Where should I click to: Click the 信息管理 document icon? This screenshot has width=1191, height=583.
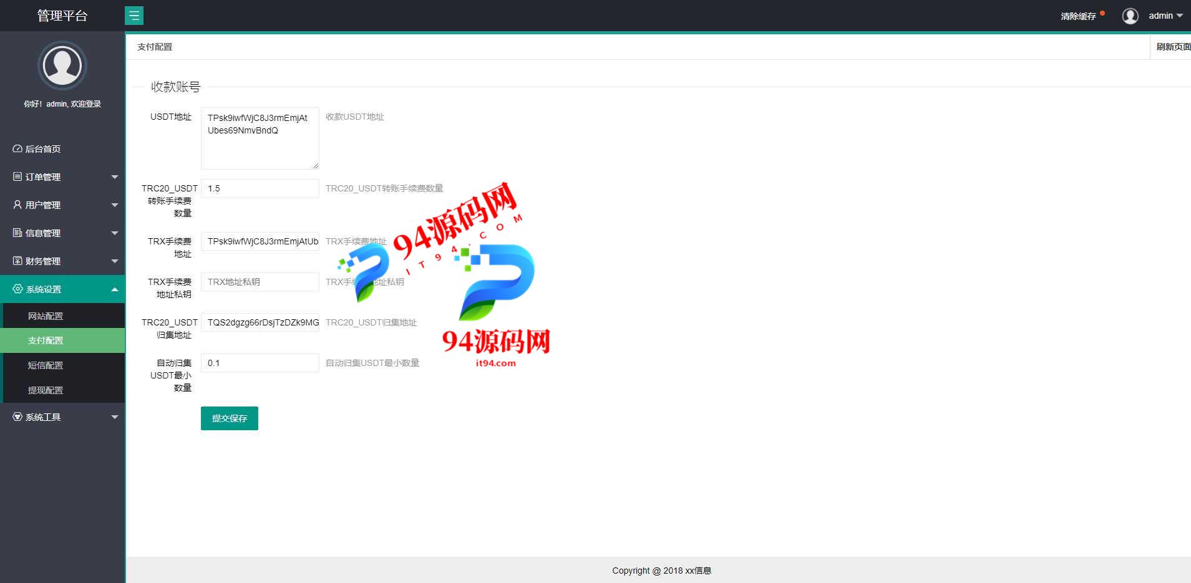coord(17,233)
